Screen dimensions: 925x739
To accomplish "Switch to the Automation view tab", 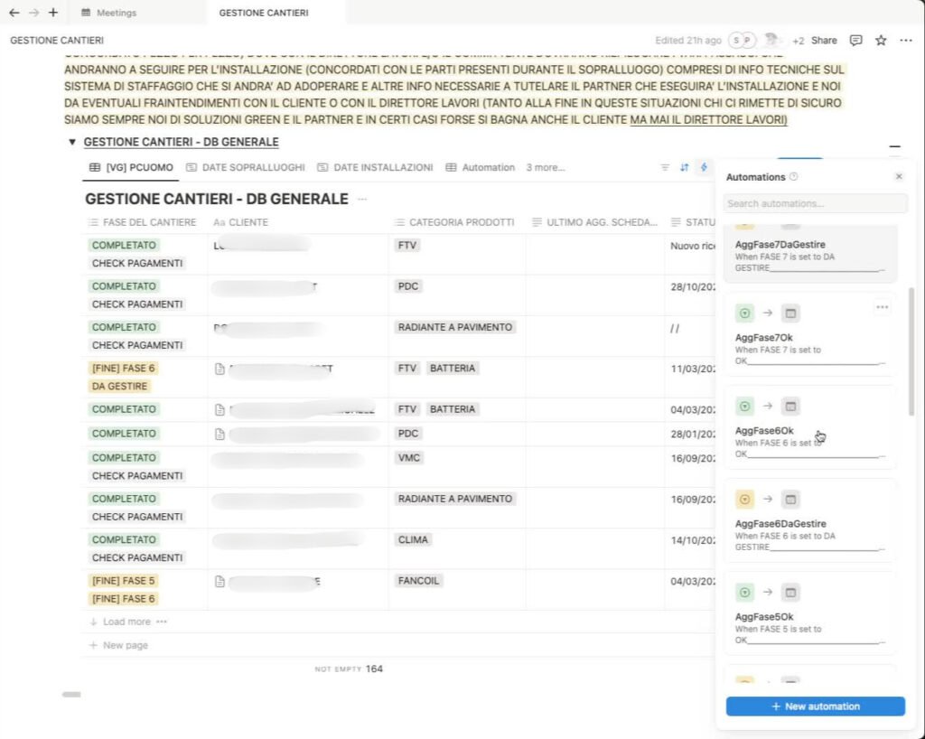I will click(488, 167).
